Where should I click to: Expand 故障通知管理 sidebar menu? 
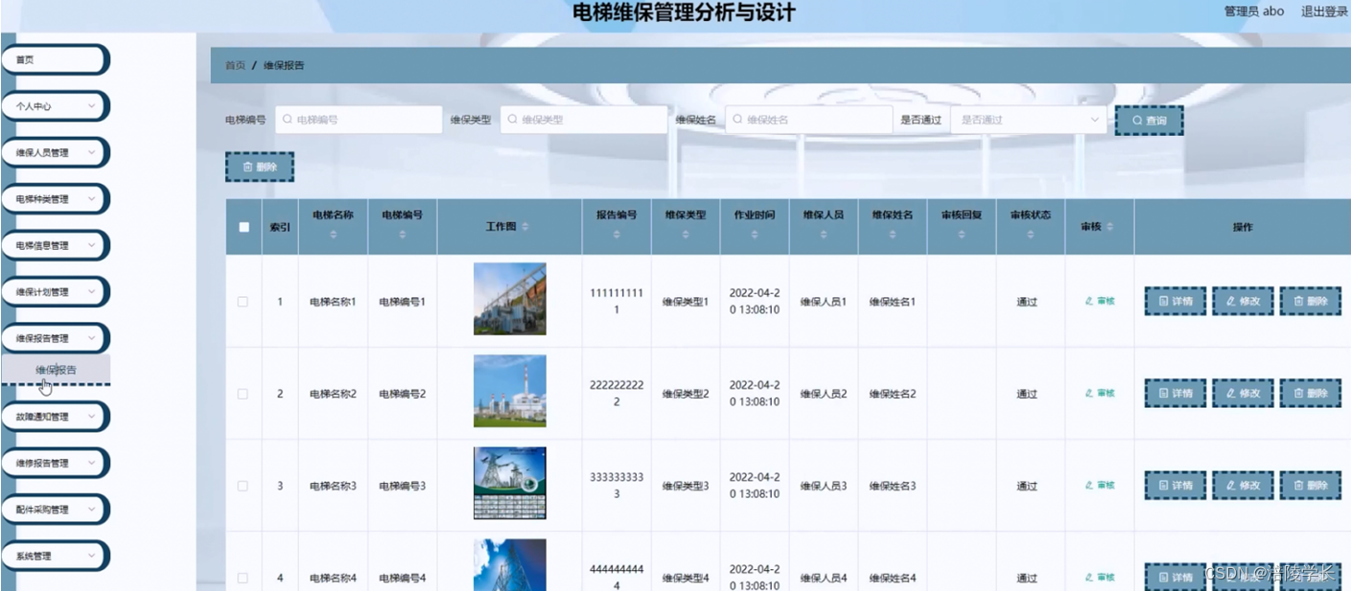coord(55,417)
